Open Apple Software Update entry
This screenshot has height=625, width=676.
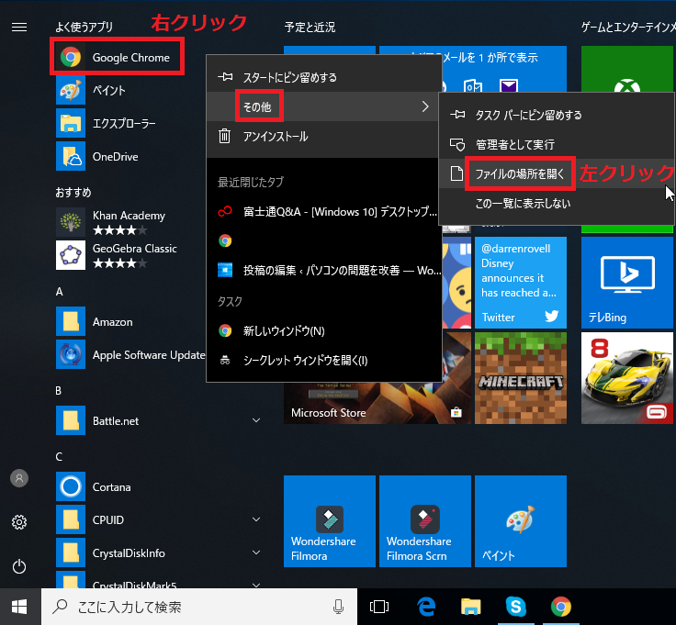130,355
